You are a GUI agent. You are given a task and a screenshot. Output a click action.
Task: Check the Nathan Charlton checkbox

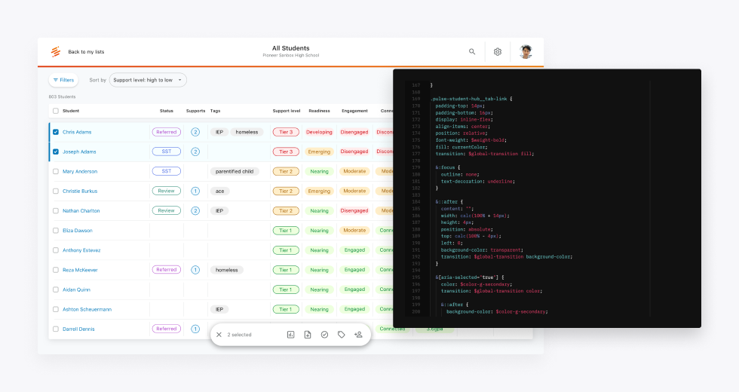pyautogui.click(x=56, y=211)
